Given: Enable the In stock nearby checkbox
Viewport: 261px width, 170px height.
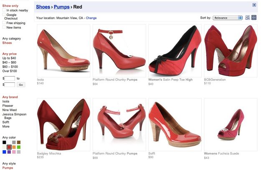Looking at the screenshot, I should pos(4,10).
